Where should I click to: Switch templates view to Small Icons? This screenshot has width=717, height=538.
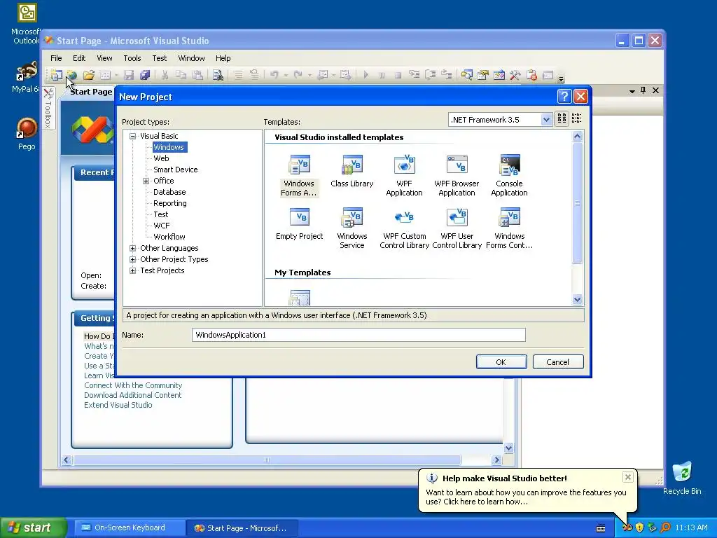coord(577,119)
